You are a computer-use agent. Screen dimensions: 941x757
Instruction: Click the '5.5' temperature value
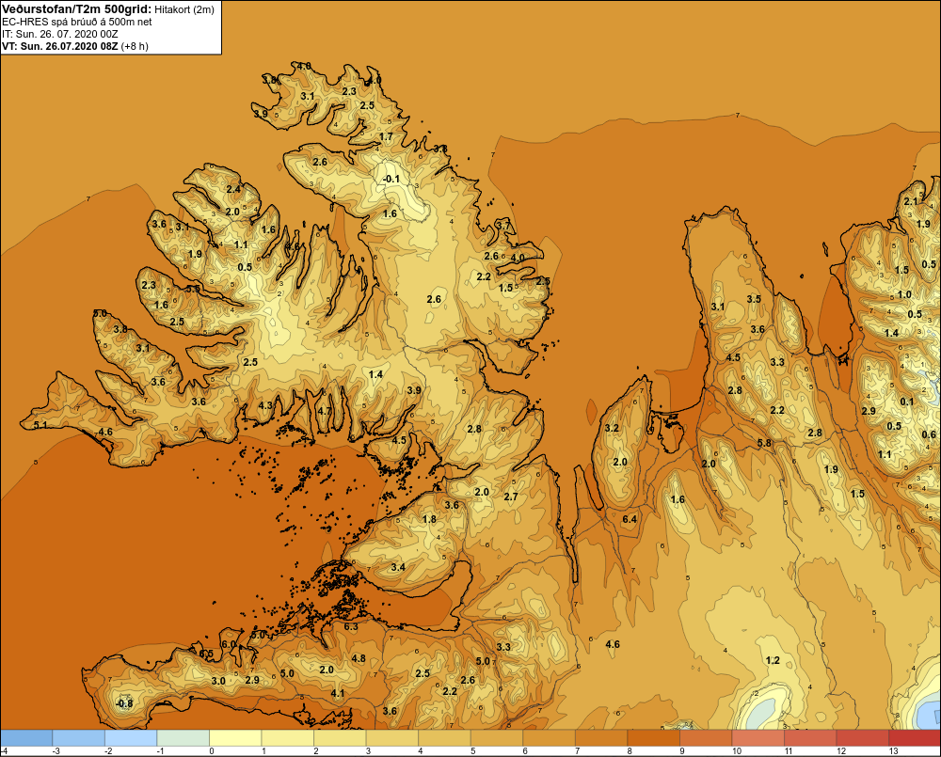click(193, 289)
